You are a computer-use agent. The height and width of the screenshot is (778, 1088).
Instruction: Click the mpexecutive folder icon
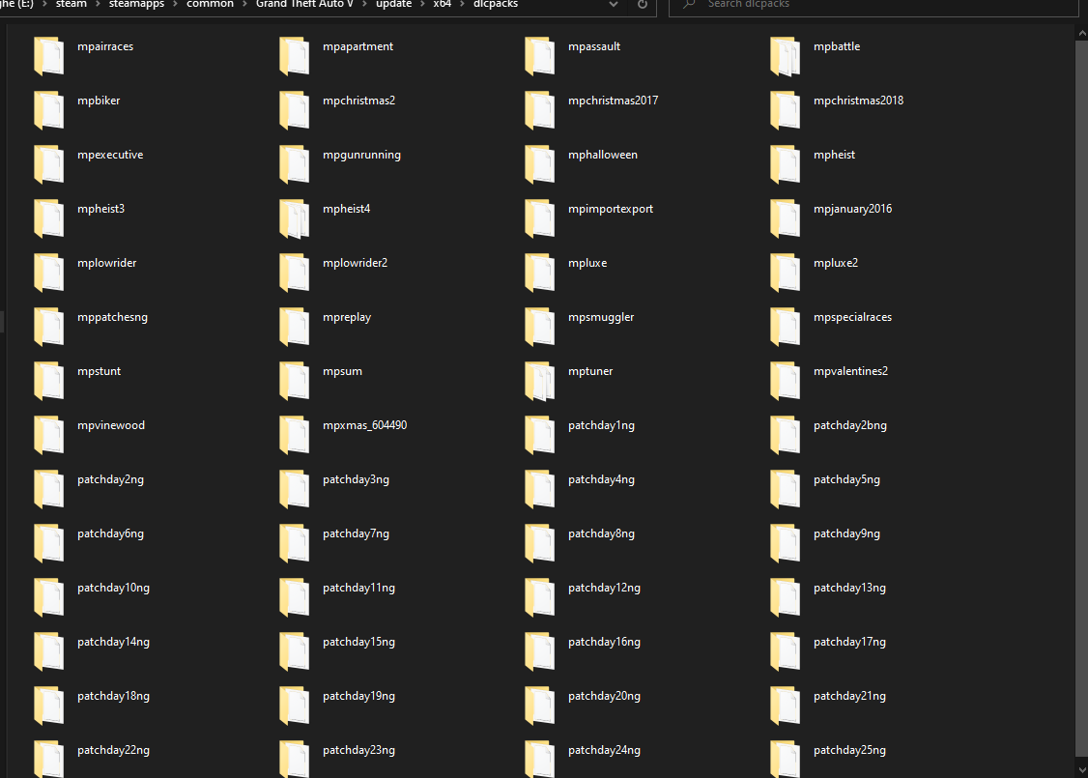pyautogui.click(x=48, y=163)
